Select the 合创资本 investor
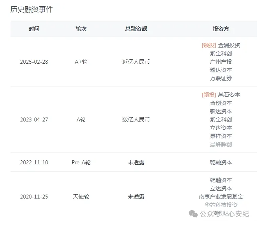262x228 pixels. pos(221,103)
